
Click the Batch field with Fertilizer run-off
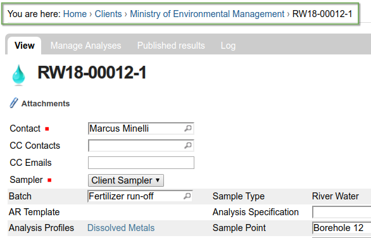point(140,196)
